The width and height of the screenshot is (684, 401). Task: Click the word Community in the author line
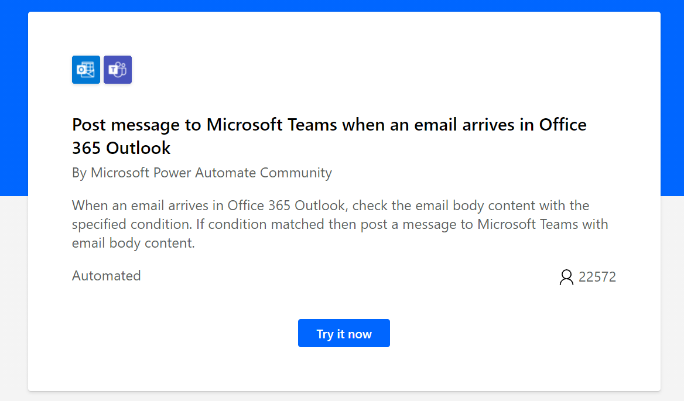296,173
